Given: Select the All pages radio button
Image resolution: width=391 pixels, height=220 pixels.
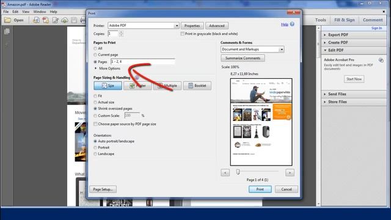Looking at the screenshot, I should point(95,48).
